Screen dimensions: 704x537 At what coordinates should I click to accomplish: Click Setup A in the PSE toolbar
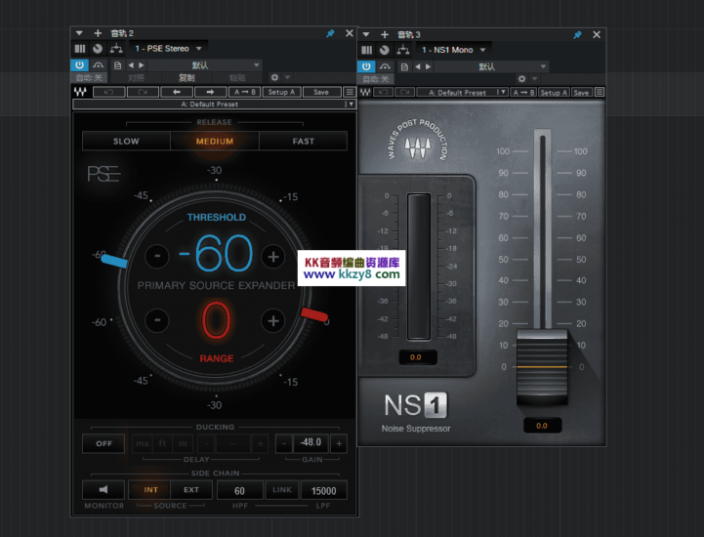tap(281, 92)
